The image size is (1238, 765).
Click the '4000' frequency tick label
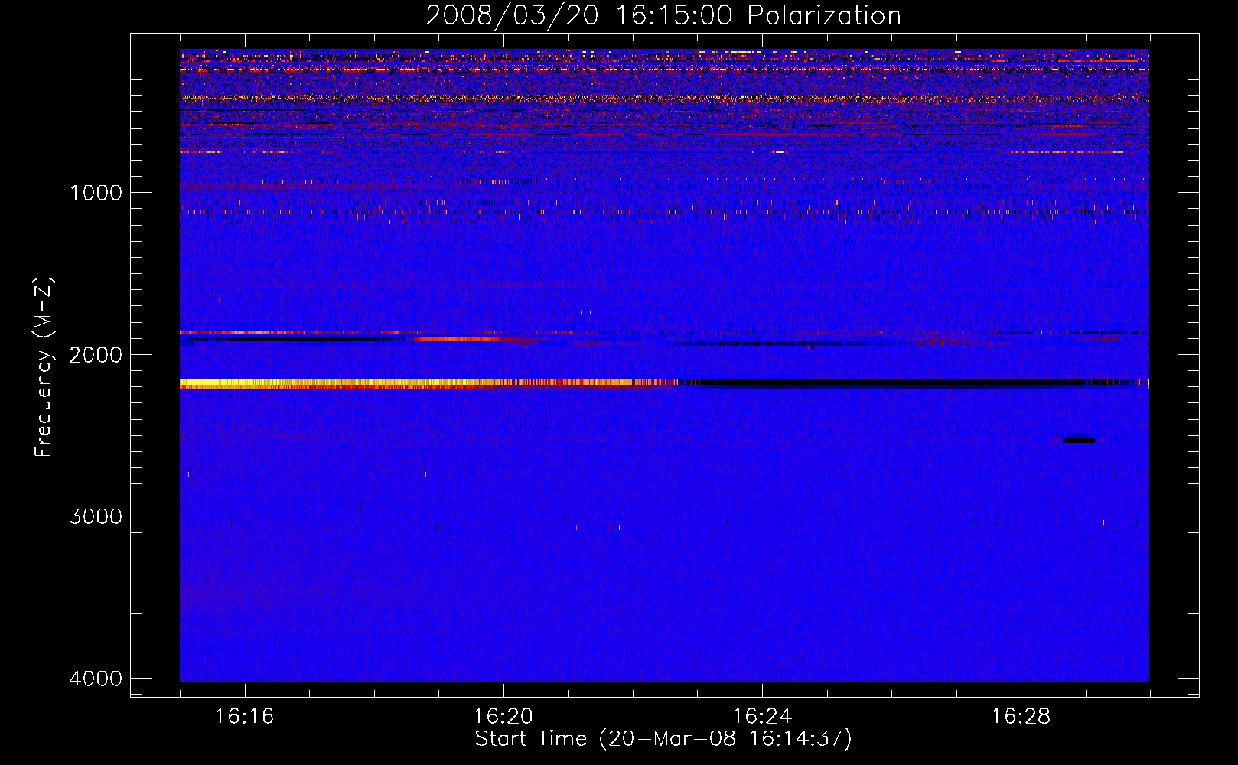96,679
